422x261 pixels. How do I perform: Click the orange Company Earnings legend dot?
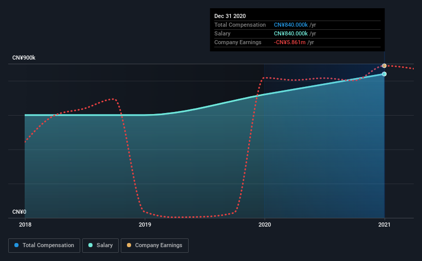129,245
